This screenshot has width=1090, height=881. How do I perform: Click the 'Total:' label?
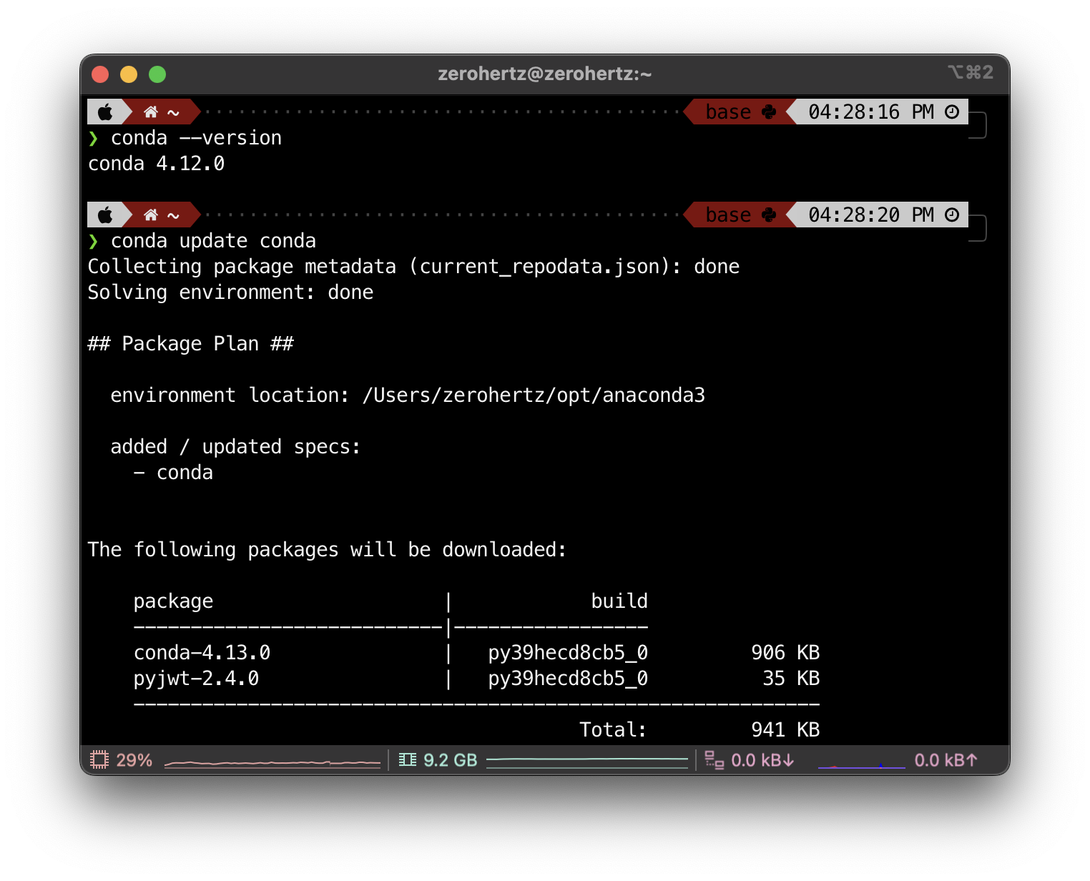(x=614, y=730)
